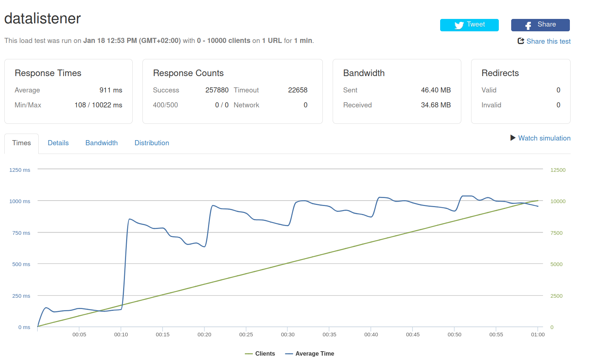Viewport: 595px width, 364px height.
Task: Click the Redirects card heading
Action: 500,73
